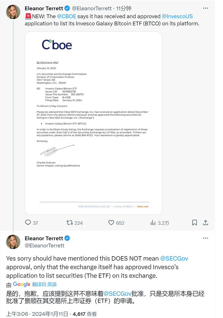
Task: Open the Cboe letter image
Action: point(93,123)
